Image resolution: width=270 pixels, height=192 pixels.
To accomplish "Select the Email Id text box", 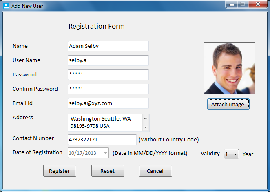I will tap(108, 103).
